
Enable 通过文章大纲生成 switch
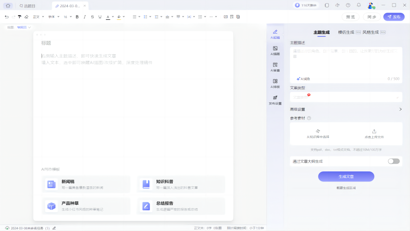tap(394, 161)
